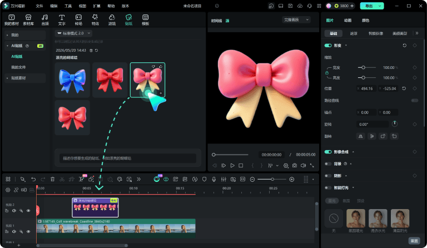Viewport: 427px width, 248px height.
Task: Enable the 阴影 shadow switch
Action: [x=328, y=176]
